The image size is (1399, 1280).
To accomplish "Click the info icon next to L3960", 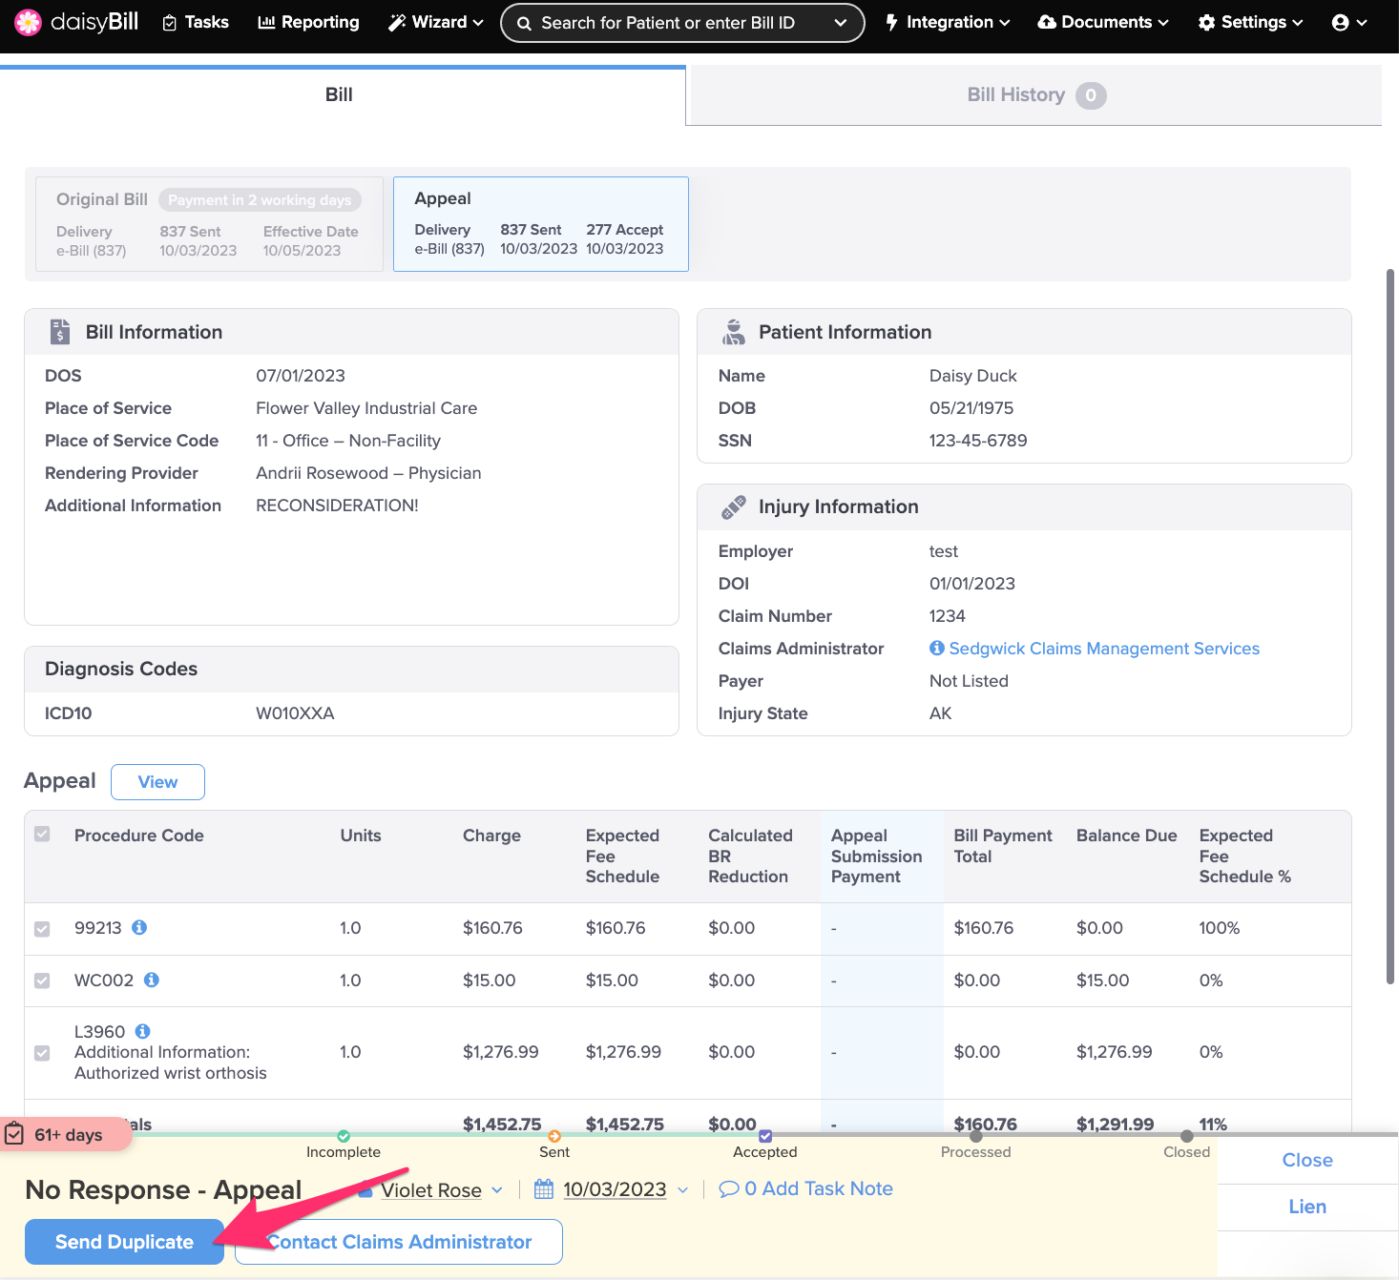I will pos(143,1031).
